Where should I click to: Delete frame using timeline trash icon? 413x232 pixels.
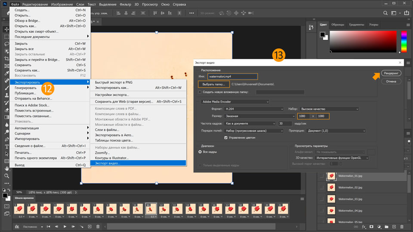click(98, 226)
